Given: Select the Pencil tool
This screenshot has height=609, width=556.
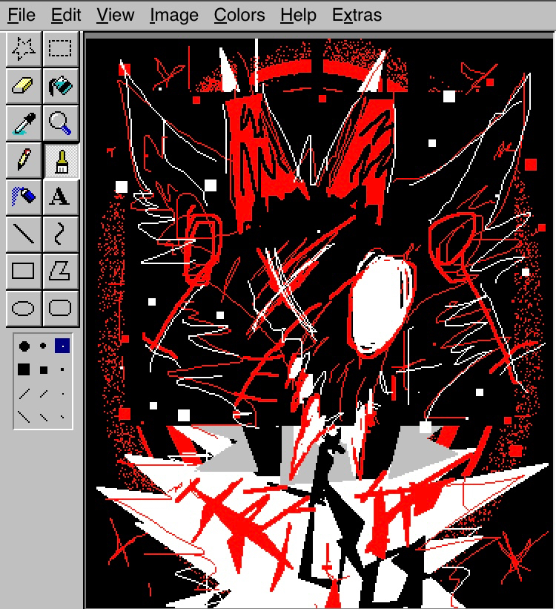Looking at the screenshot, I should [x=24, y=159].
